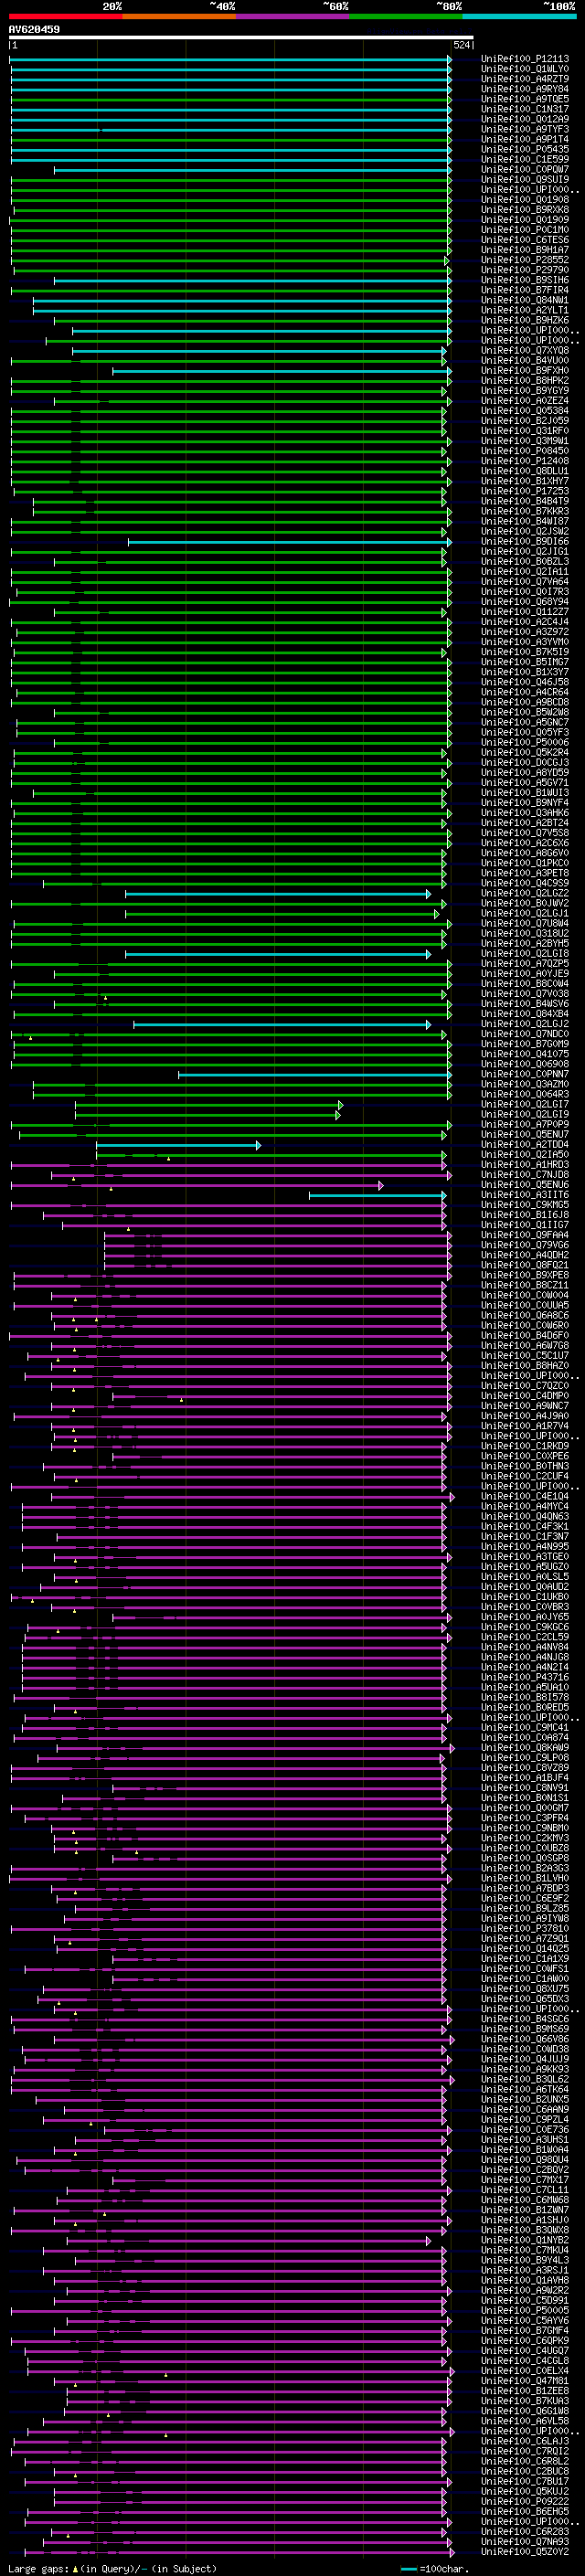
Task: Select the UniRef100_C9KMG5 label
Action: (x=525, y=1205)
